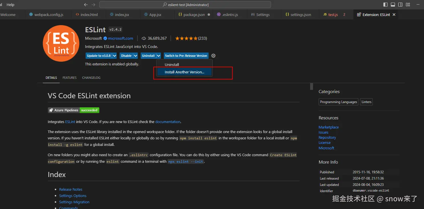Click the five-star rating (233)
424x209 pixels.
191,38
